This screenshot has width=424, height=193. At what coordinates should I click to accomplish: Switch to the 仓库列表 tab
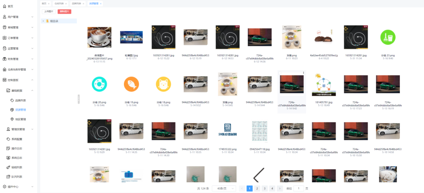59,3
